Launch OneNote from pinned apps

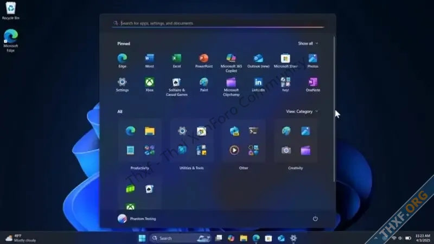(x=313, y=85)
